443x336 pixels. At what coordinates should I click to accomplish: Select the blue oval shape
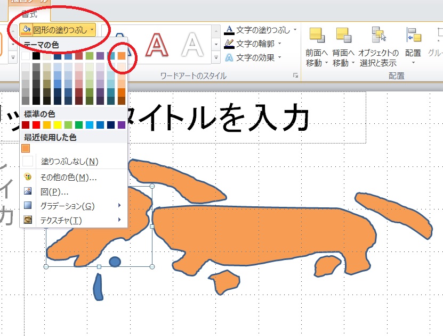tap(115, 262)
